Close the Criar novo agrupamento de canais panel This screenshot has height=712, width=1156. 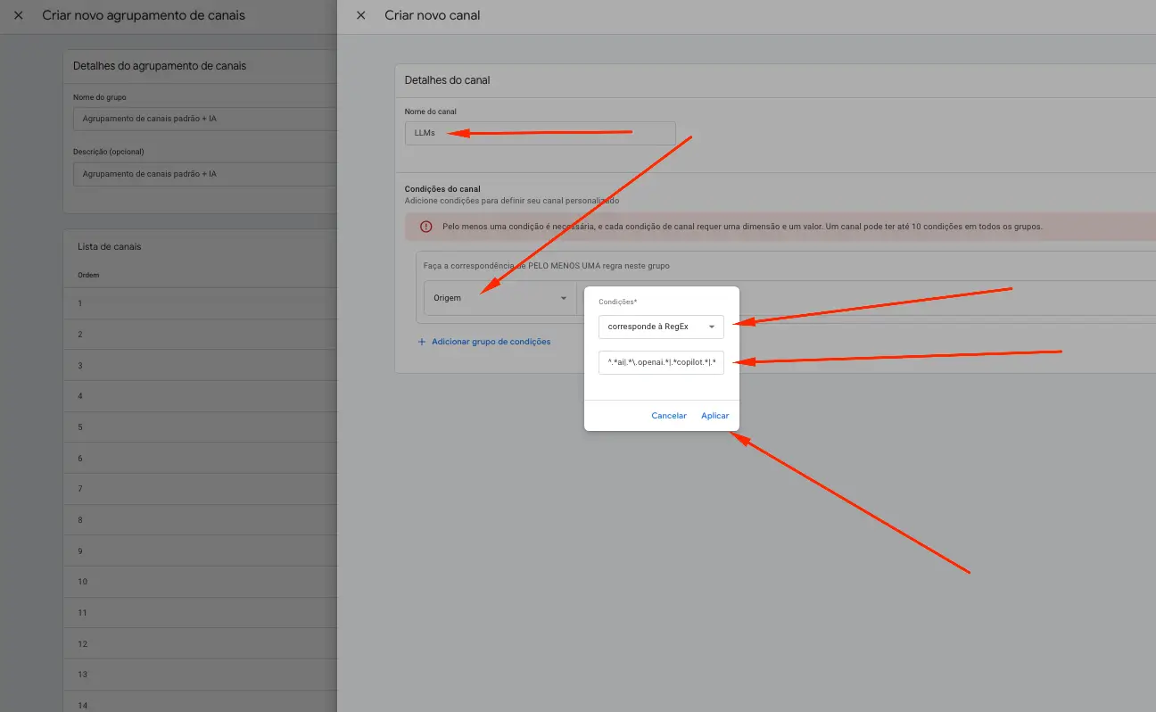click(x=18, y=15)
